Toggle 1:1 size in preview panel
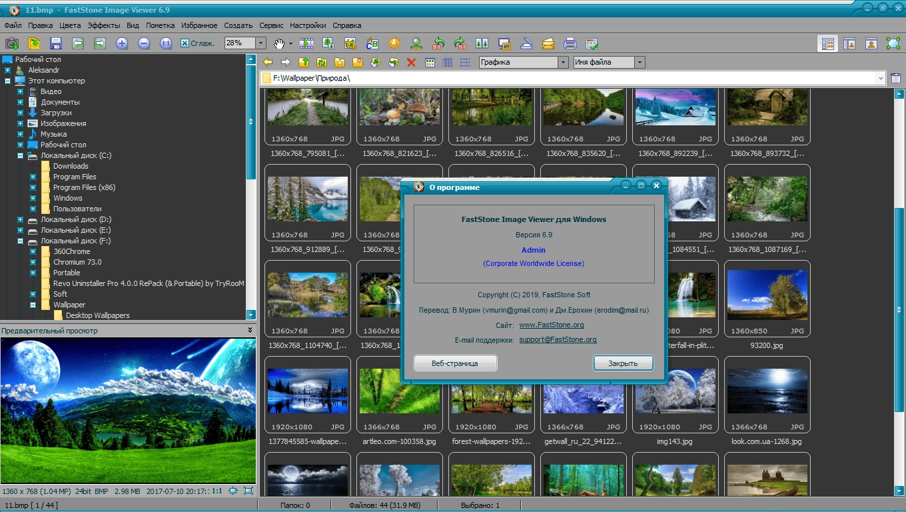 (217, 491)
